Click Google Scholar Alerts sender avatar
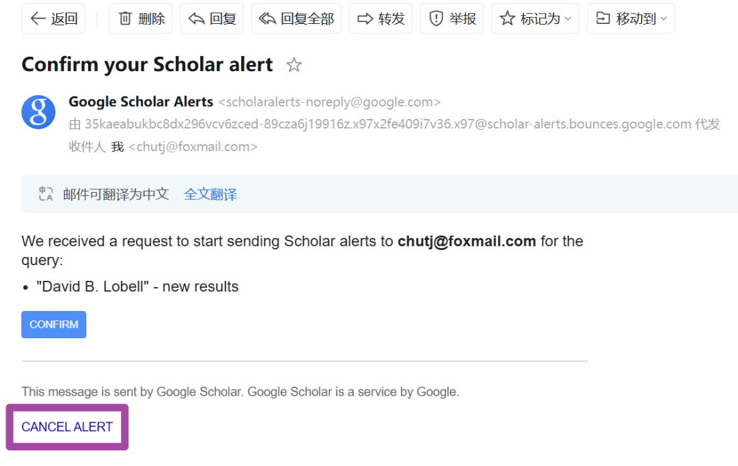Image resolution: width=738 pixels, height=466 pixels. click(x=38, y=112)
